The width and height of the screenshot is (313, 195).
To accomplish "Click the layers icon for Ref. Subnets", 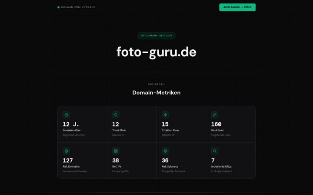I will click(165, 151).
